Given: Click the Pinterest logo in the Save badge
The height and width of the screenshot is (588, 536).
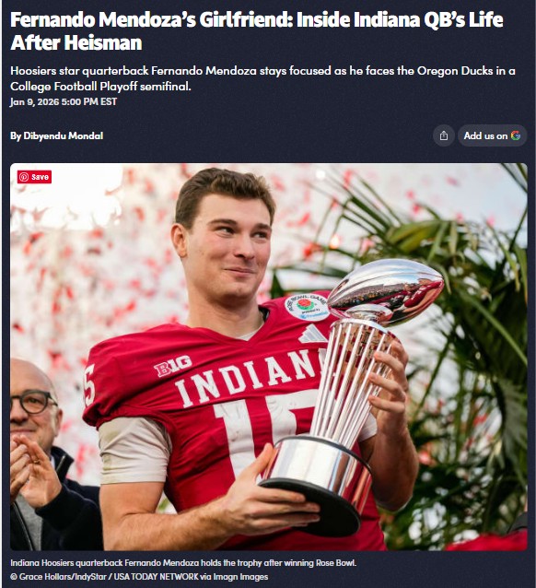Looking at the screenshot, I should [24, 177].
